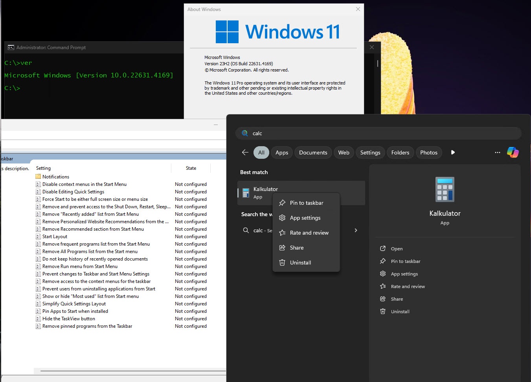The image size is (531, 382).
Task: Switch to the Photos search filter
Action: (429, 152)
